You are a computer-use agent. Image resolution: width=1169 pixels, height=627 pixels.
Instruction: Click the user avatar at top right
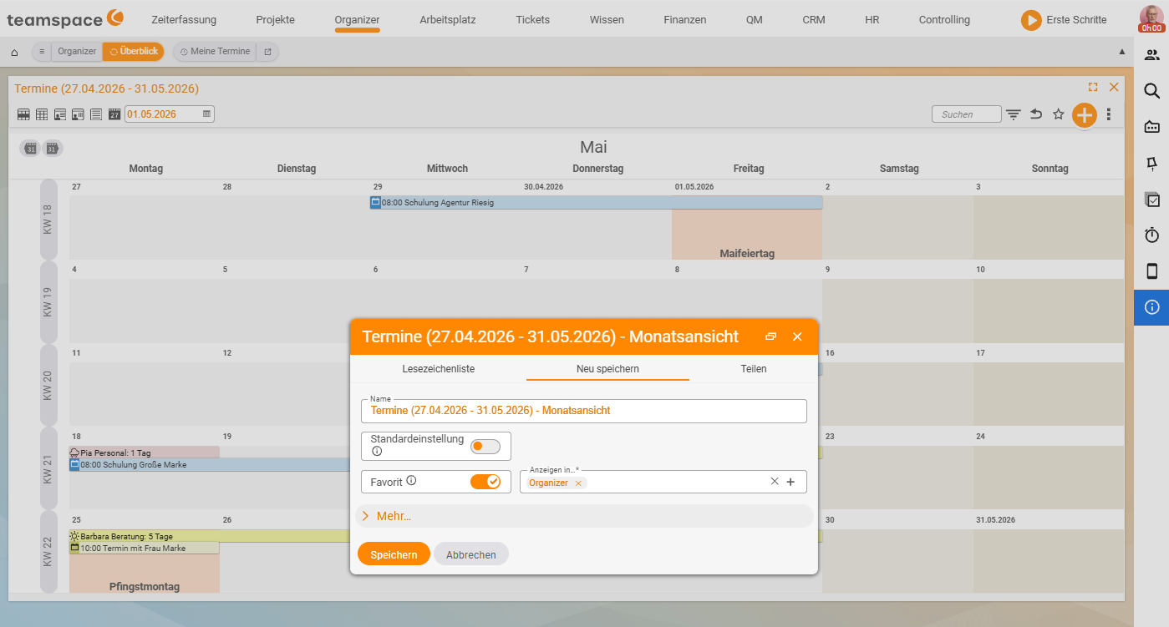click(1151, 18)
